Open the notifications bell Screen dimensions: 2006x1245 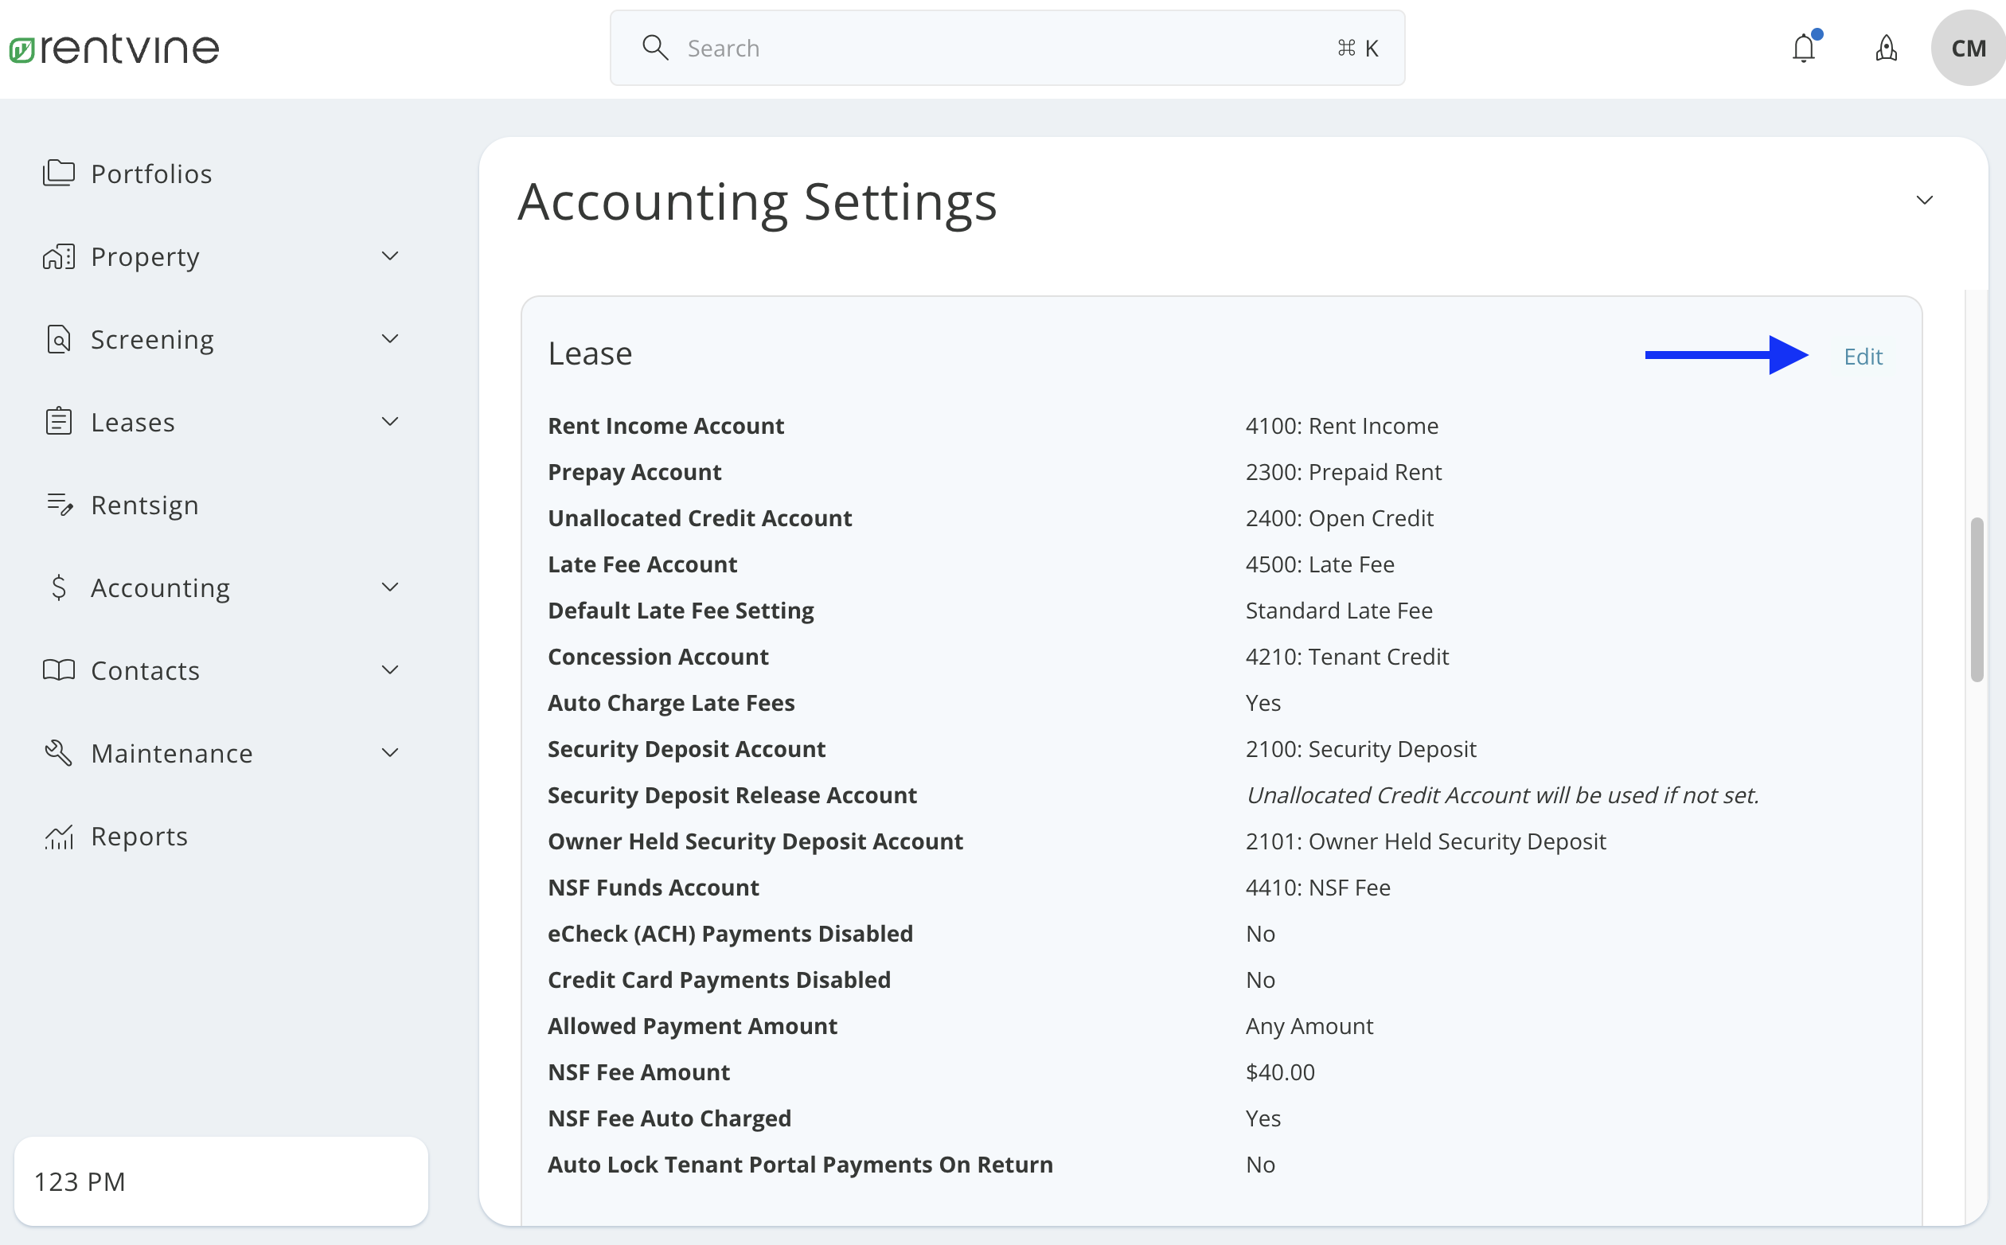(x=1803, y=47)
